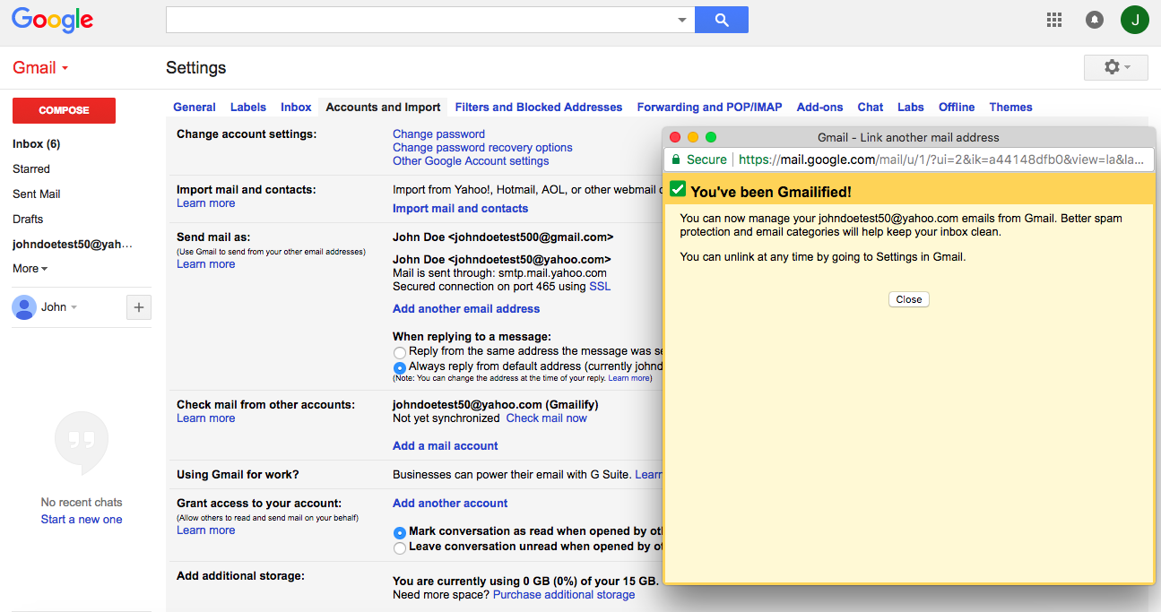Choose Leave conversation unread option
The width and height of the screenshot is (1161, 612).
pyautogui.click(x=400, y=547)
